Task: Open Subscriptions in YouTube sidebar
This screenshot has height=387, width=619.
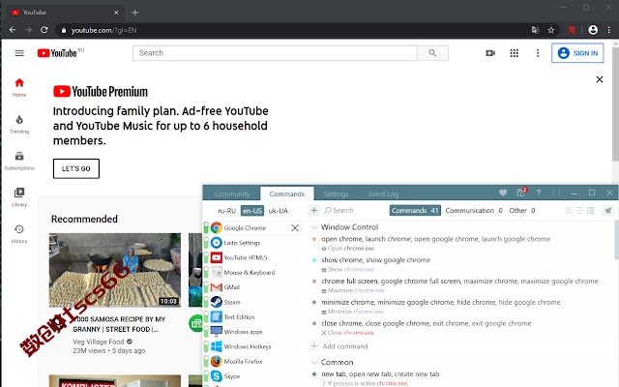Action: coord(19,161)
